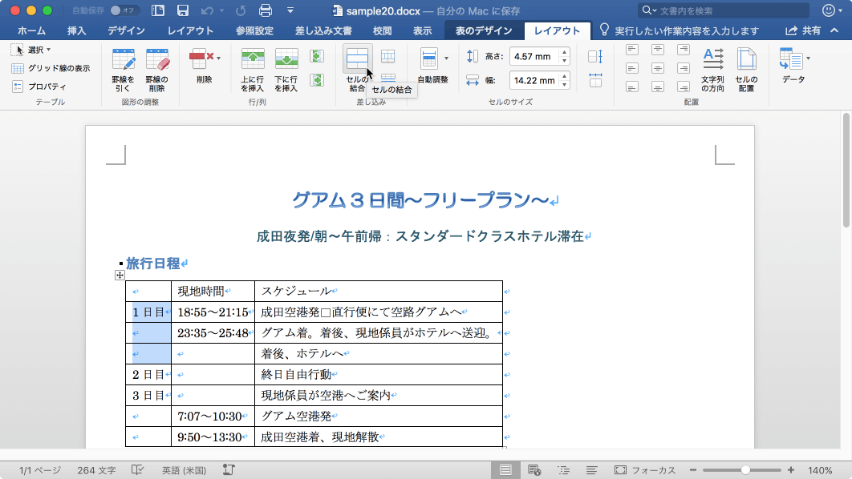This screenshot has width=852, height=479.
Task: Open the Table Design (表のデザイン) tab
Action: pyautogui.click(x=484, y=31)
